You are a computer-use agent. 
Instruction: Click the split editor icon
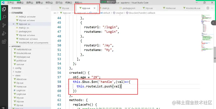click(x=208, y=8)
